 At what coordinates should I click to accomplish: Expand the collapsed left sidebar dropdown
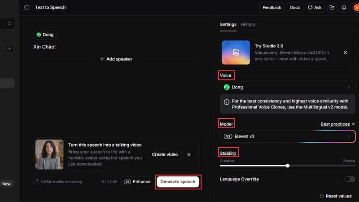click(x=7, y=23)
